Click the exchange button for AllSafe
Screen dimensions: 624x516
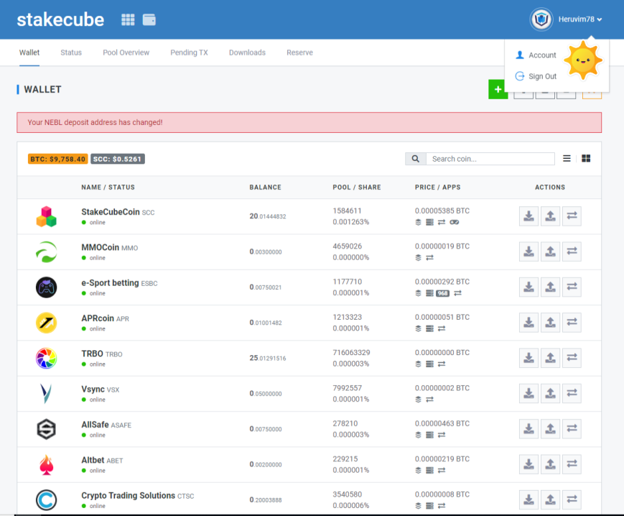point(572,429)
